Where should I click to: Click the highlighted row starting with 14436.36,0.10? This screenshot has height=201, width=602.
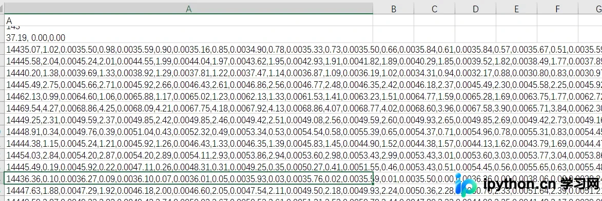point(188,178)
